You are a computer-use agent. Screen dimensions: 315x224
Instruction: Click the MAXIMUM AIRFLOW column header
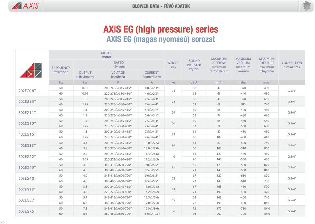coord(219,65)
